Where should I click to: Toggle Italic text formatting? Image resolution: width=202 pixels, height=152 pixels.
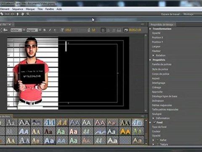(x=50, y=30)
